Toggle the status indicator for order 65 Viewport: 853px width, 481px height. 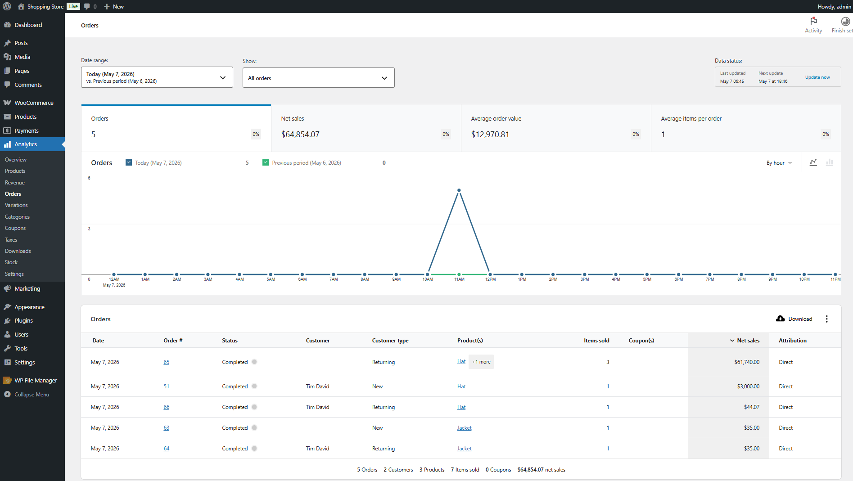[x=254, y=362]
